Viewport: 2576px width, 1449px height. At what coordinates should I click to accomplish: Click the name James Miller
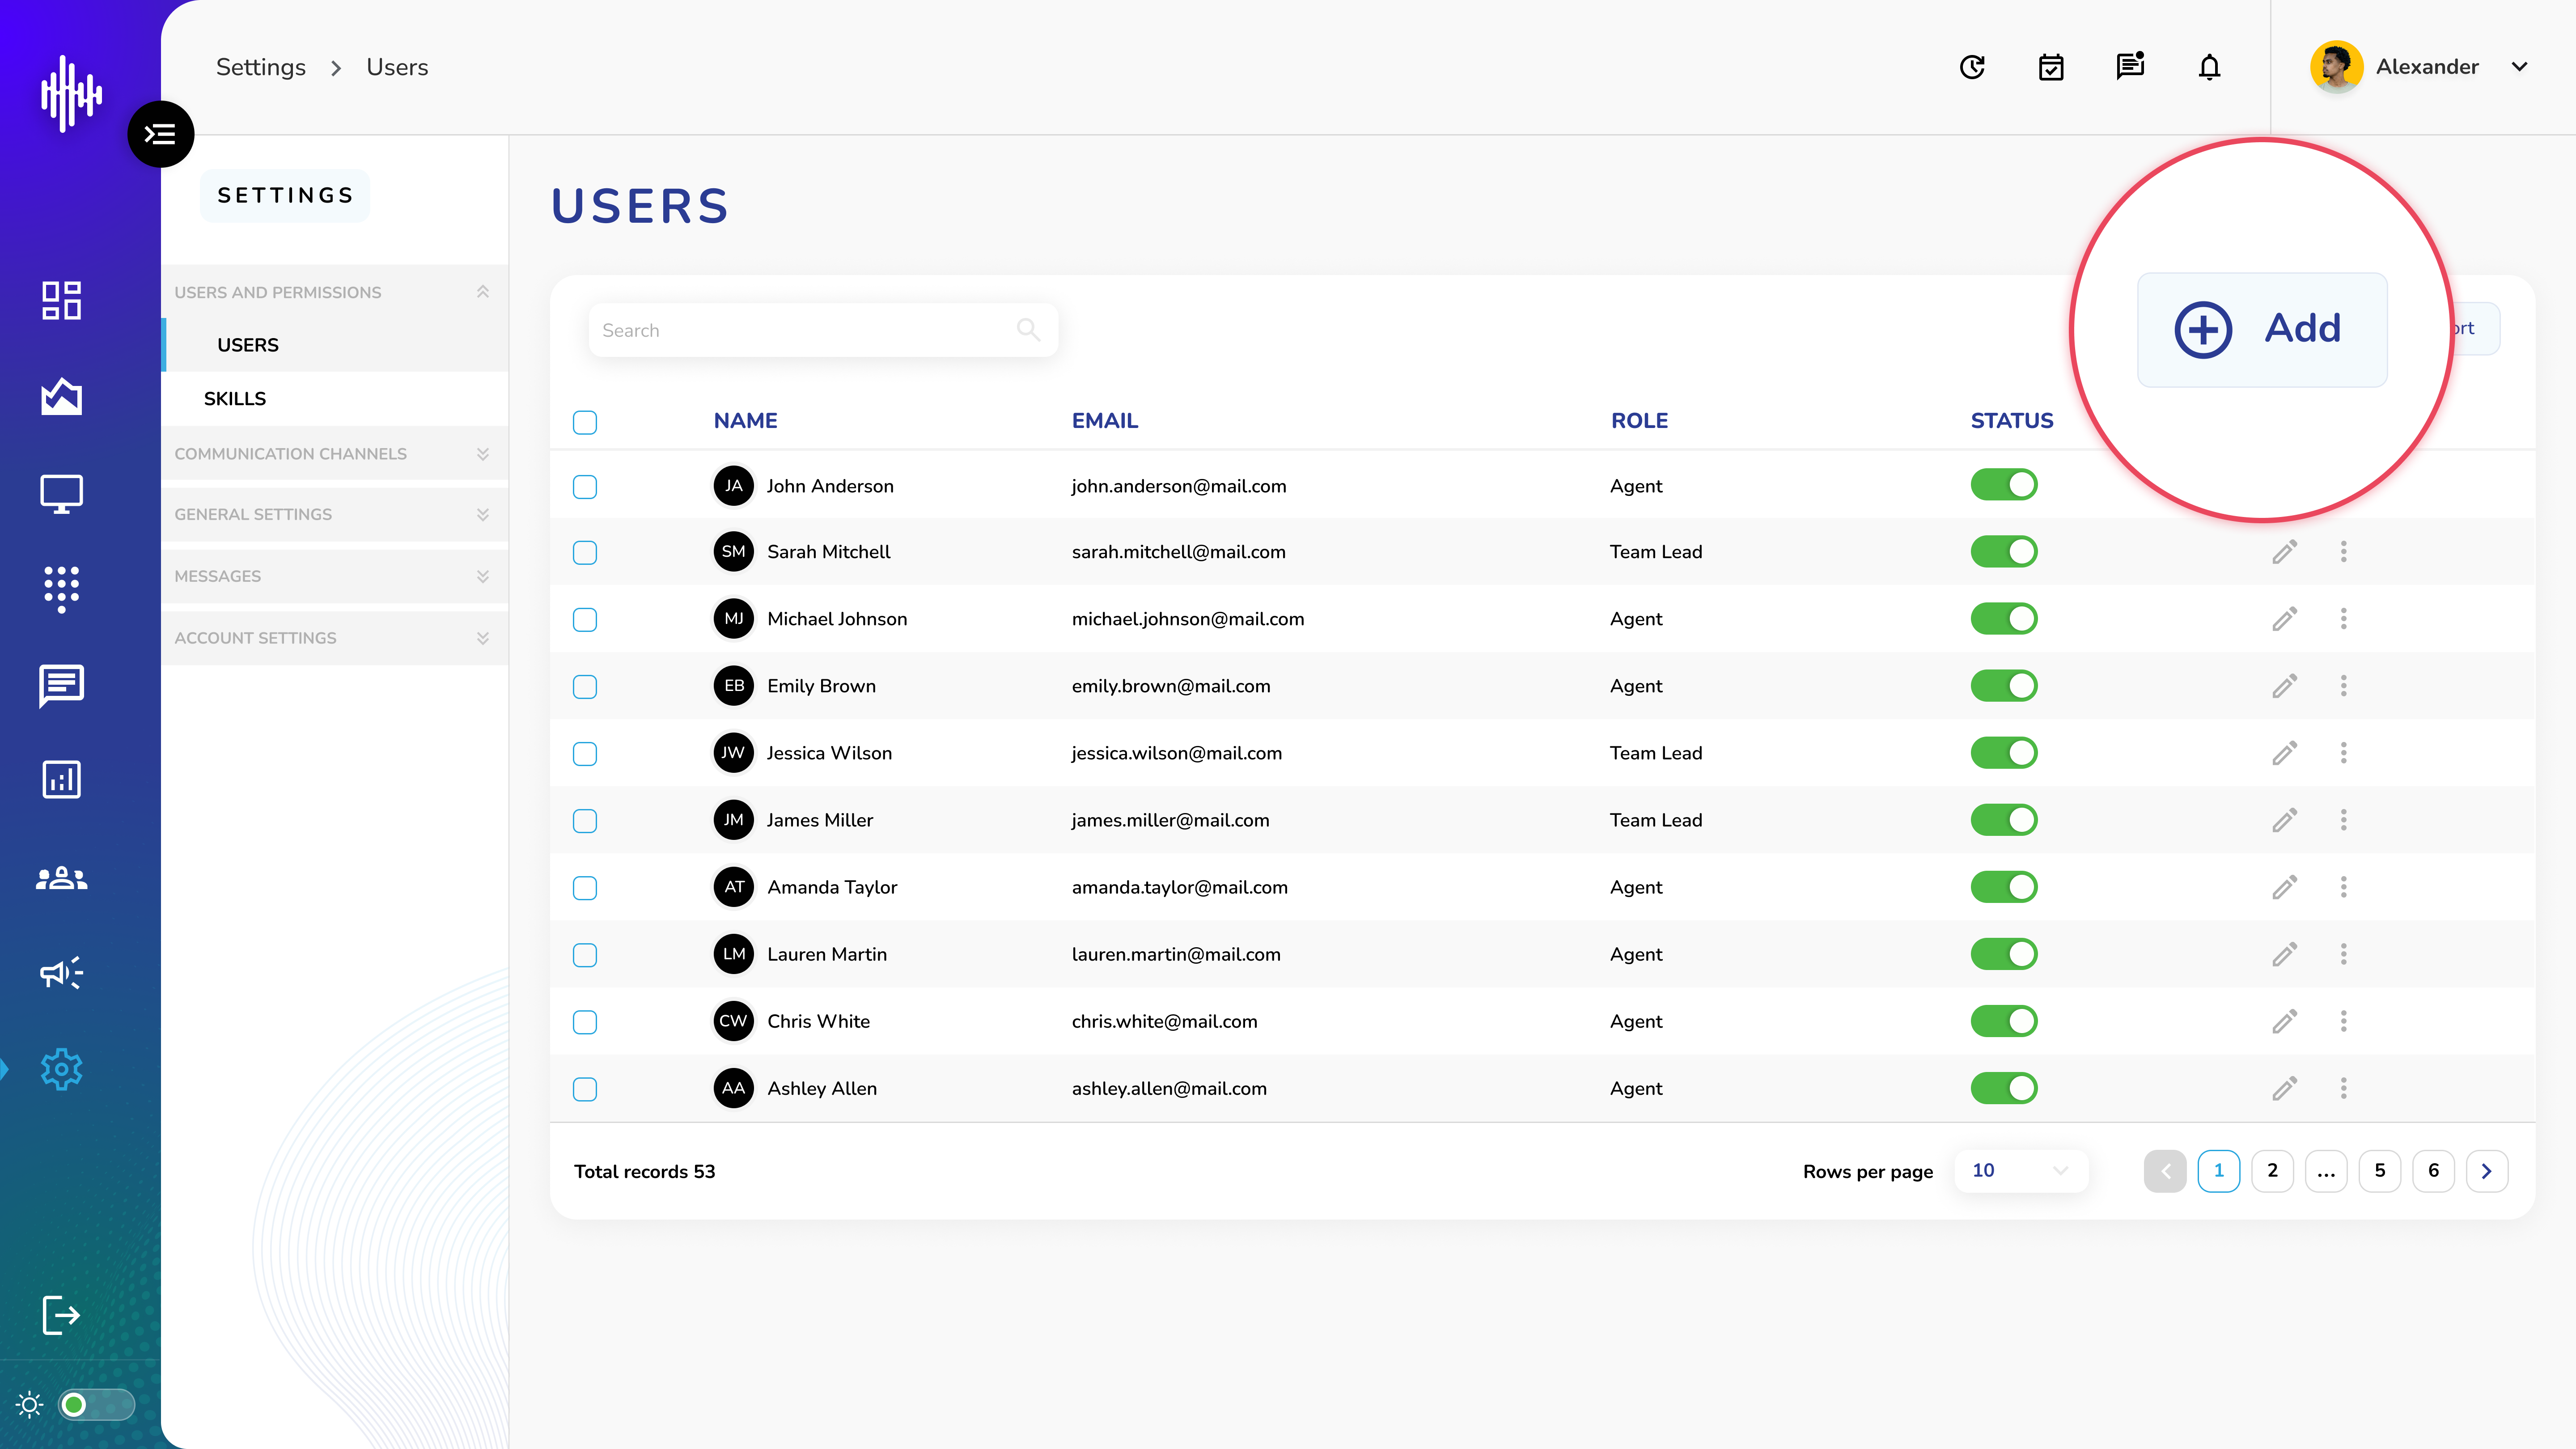(820, 820)
